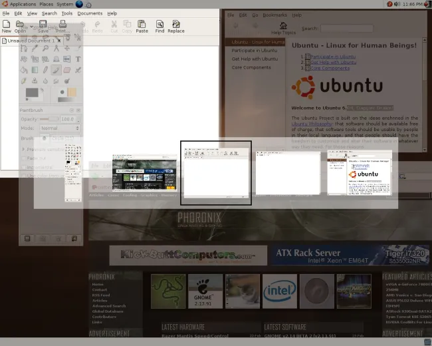Open the System menu in top panel

pos(64,4)
